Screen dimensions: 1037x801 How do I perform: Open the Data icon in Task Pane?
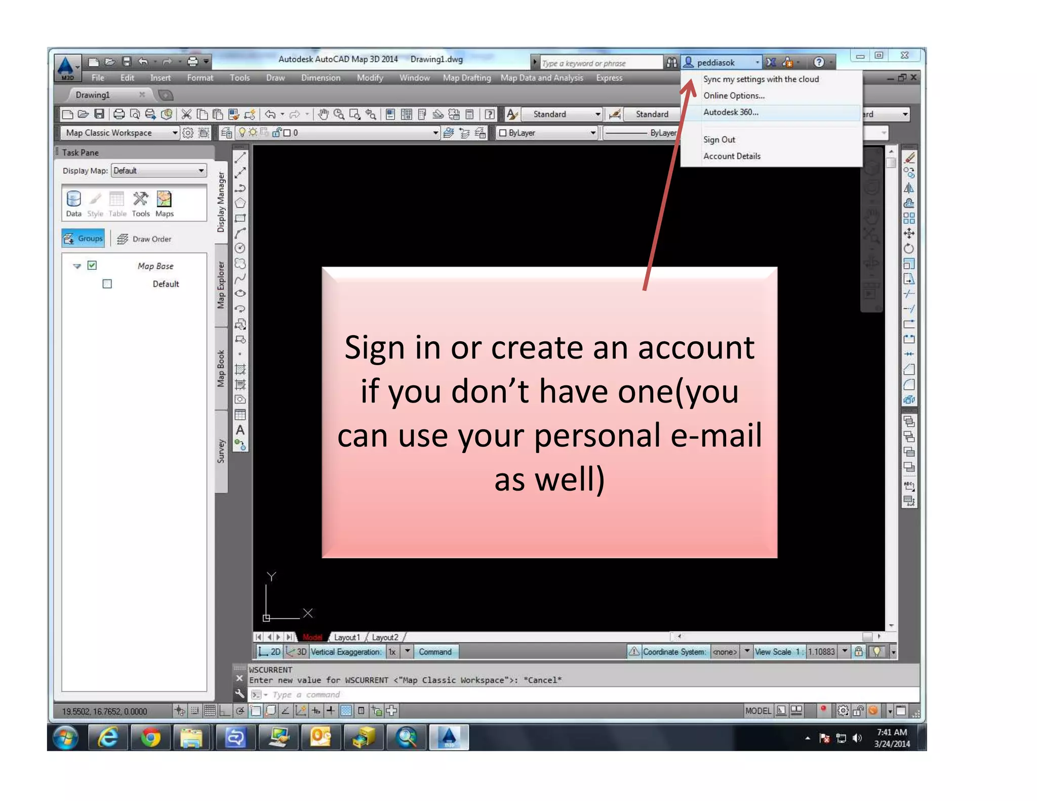tap(73, 204)
